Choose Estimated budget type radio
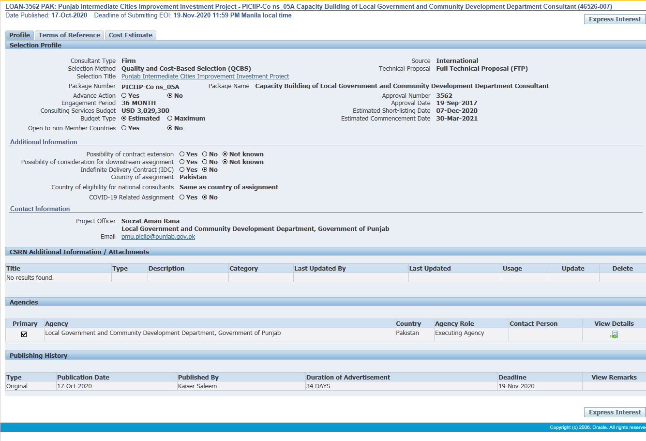646x441 pixels. (124, 119)
